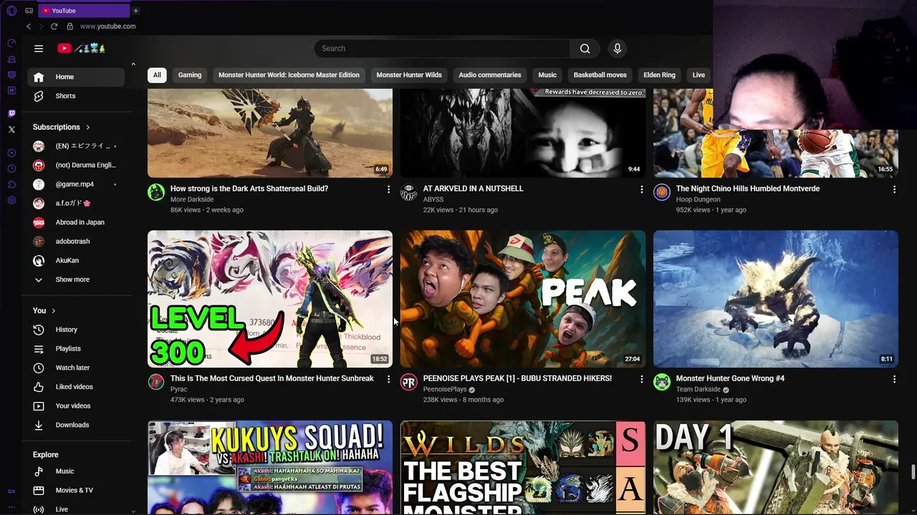Open options menu for AT ARKVELD video

pos(641,190)
